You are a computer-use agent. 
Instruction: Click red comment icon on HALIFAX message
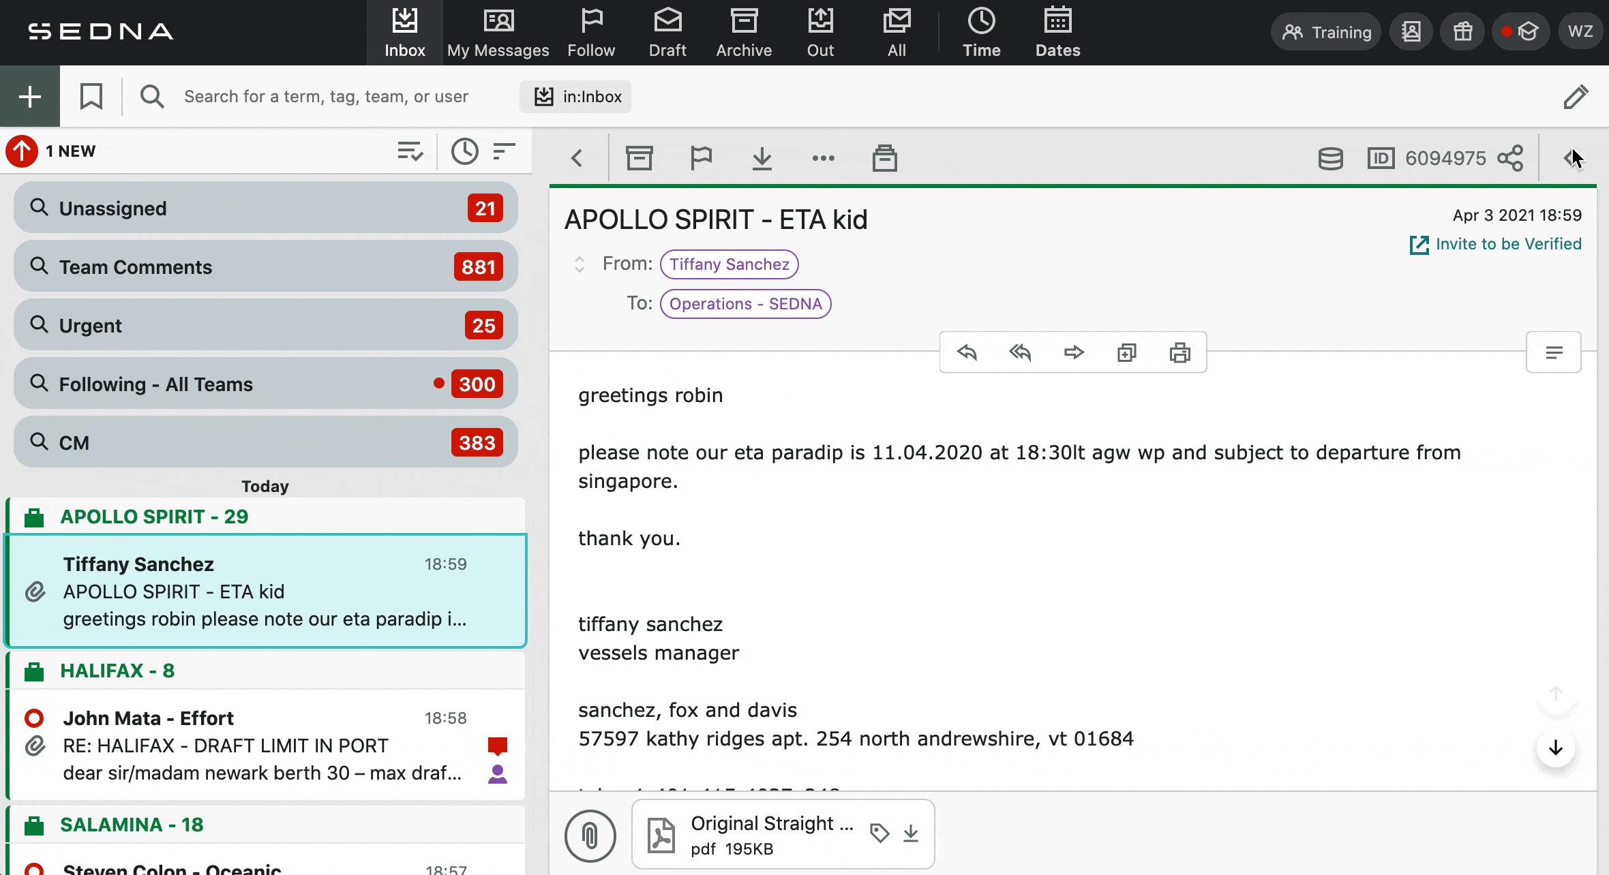point(498,746)
